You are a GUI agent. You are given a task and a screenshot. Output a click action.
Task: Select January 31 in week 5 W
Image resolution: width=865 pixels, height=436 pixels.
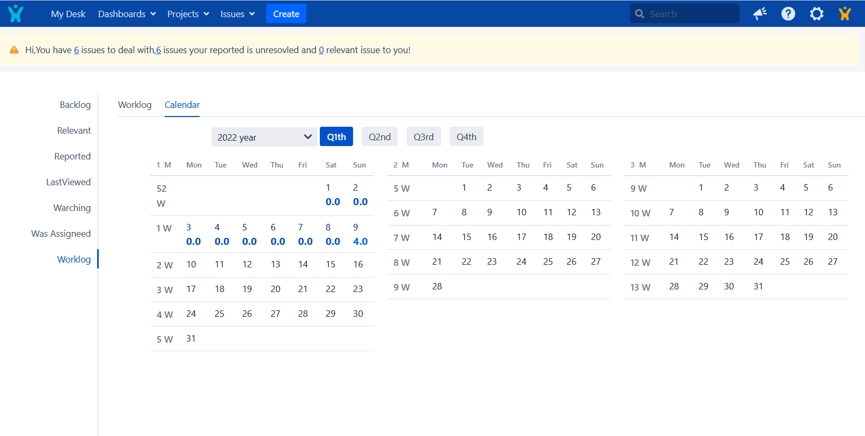pos(191,338)
